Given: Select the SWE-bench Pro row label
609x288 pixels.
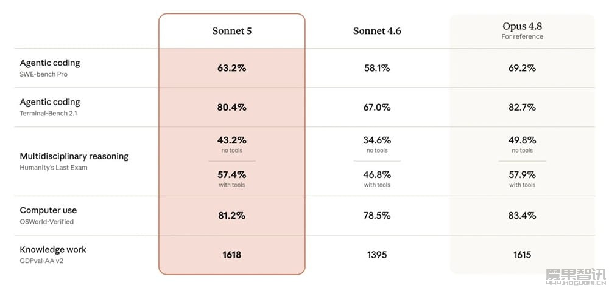Looking at the screenshot, I should pyautogui.click(x=43, y=74).
